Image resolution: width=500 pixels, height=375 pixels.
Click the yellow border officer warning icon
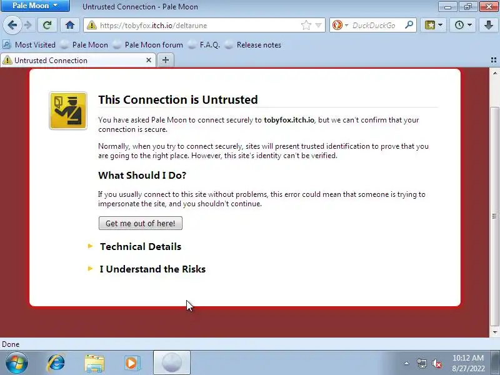pyautogui.click(x=68, y=111)
